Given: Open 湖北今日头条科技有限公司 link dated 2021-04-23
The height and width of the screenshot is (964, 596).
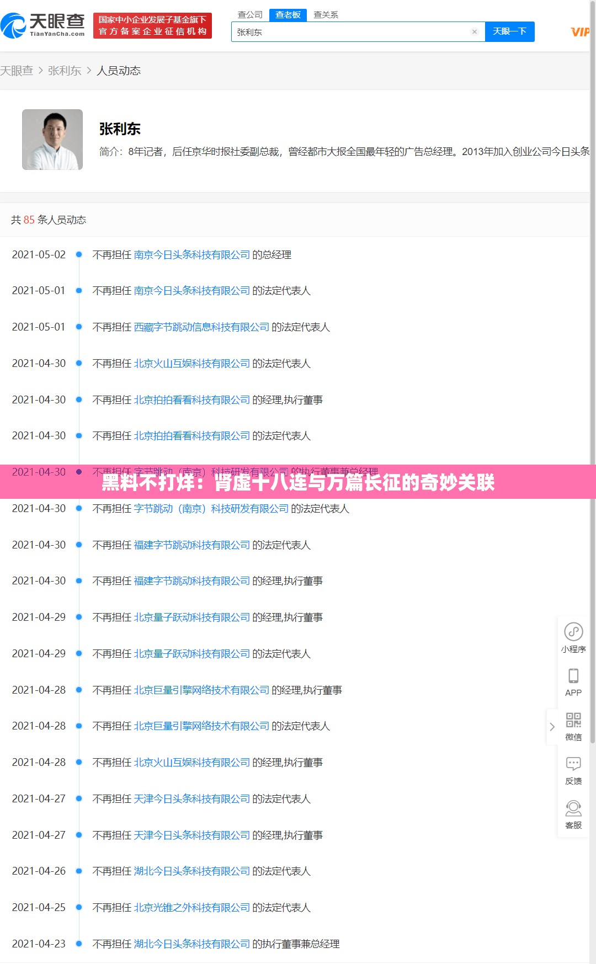Looking at the screenshot, I should (x=192, y=944).
